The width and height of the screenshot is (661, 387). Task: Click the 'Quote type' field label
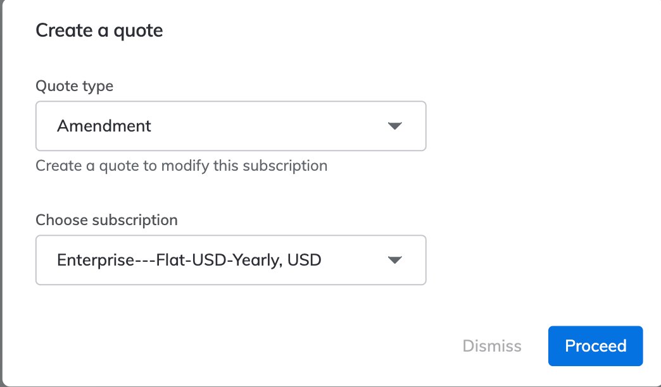(x=74, y=86)
